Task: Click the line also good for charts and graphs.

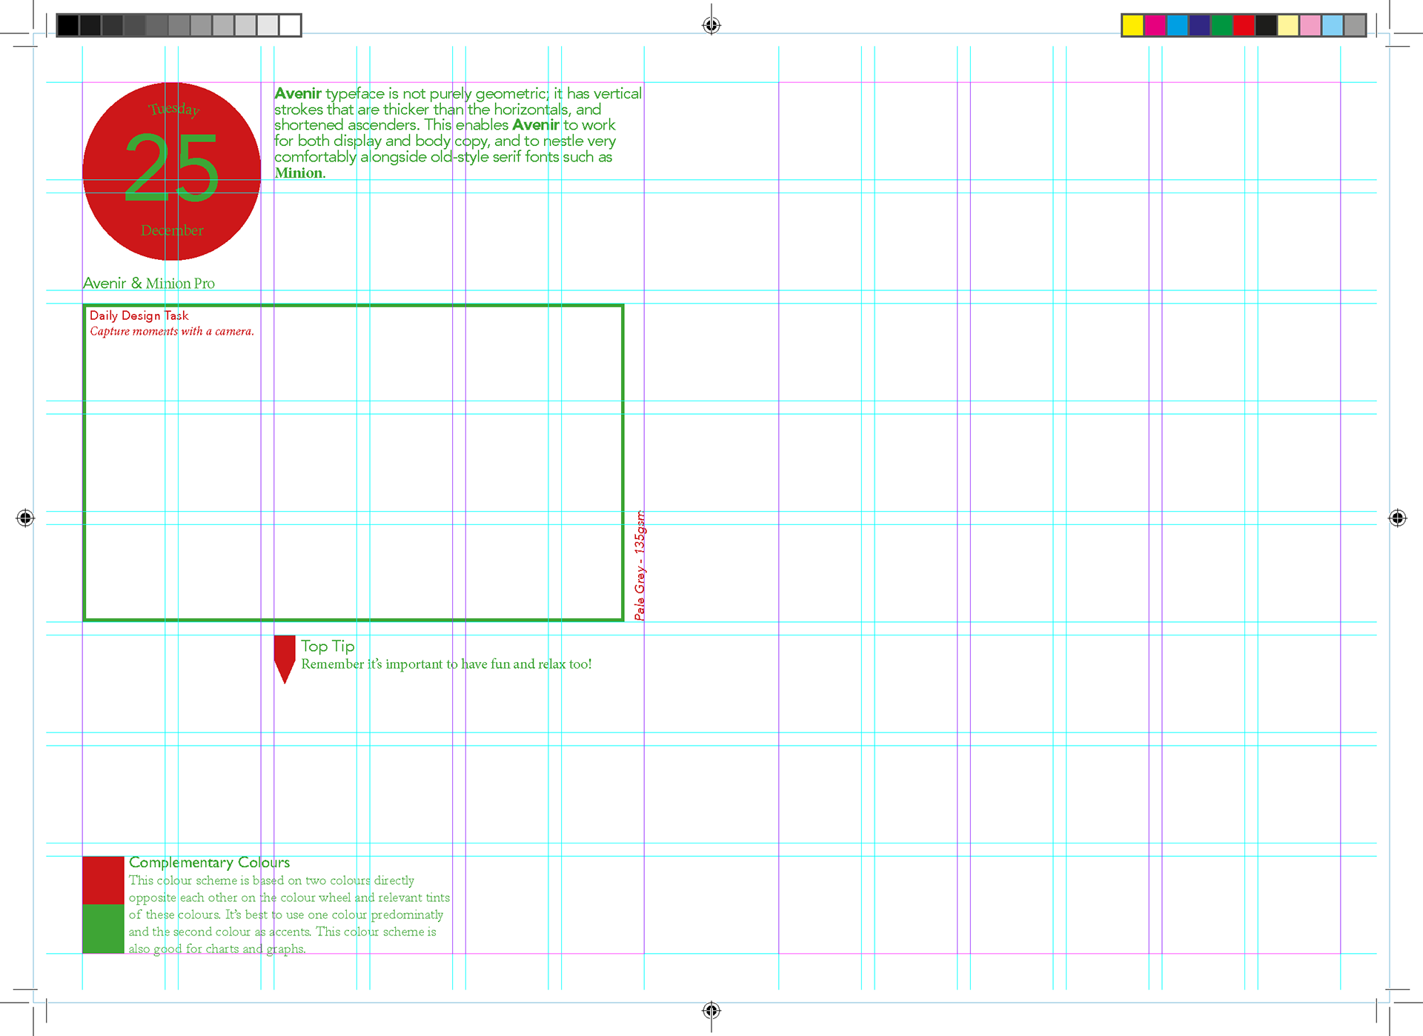Action: click(217, 949)
